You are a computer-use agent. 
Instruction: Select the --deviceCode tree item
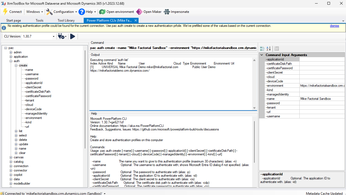point(33,109)
